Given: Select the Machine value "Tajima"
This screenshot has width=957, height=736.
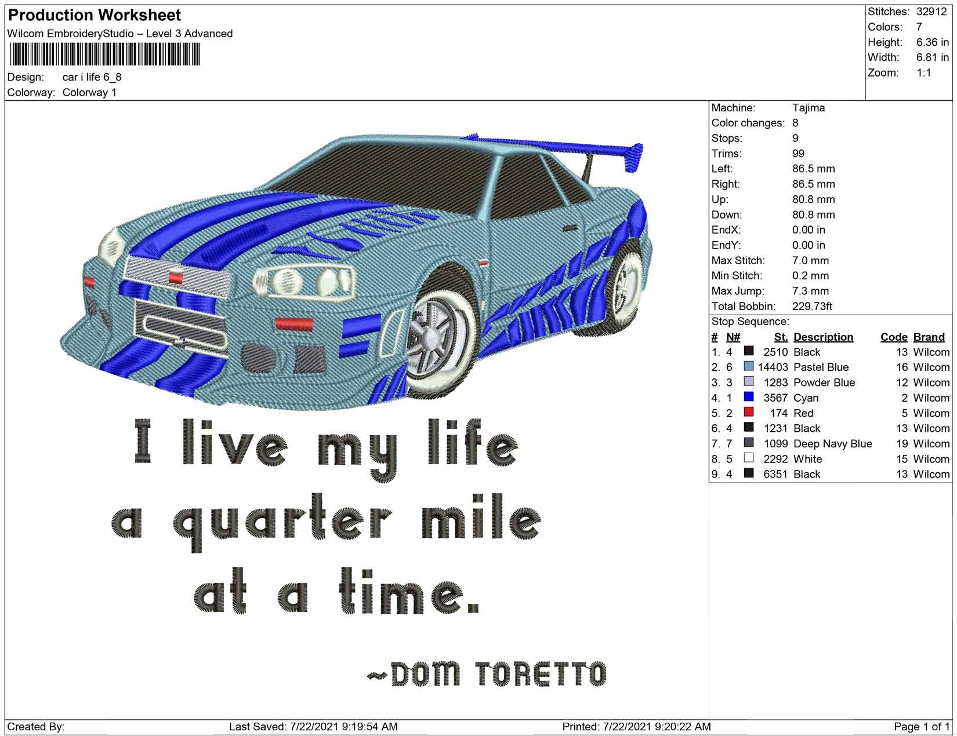Looking at the screenshot, I should 809,108.
